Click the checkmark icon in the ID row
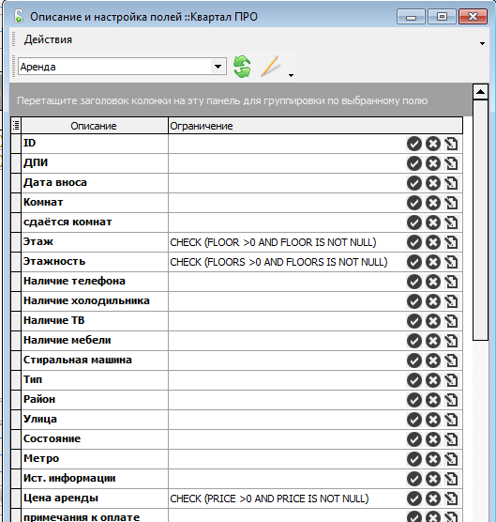This screenshot has height=522, width=496. (x=414, y=144)
